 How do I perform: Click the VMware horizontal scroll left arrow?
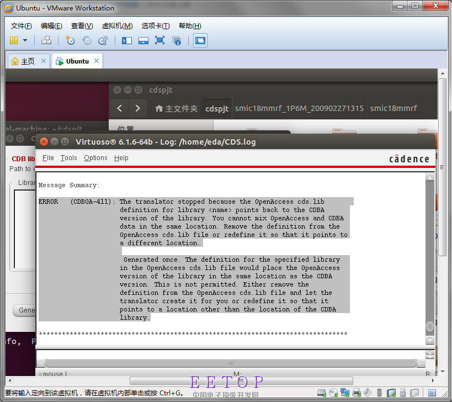(x=10, y=380)
